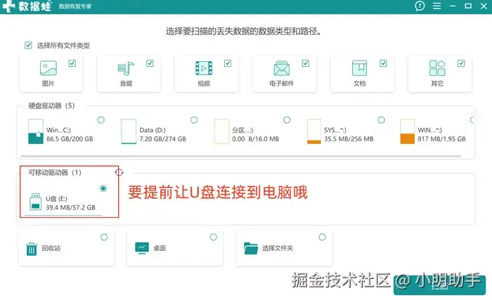This screenshot has height=300, width=492.
Task: Click the Data (D:) drive icon
Action: (x=129, y=131)
